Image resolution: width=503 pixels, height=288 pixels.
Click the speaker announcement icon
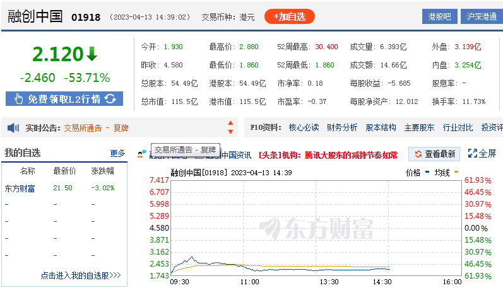(13, 128)
